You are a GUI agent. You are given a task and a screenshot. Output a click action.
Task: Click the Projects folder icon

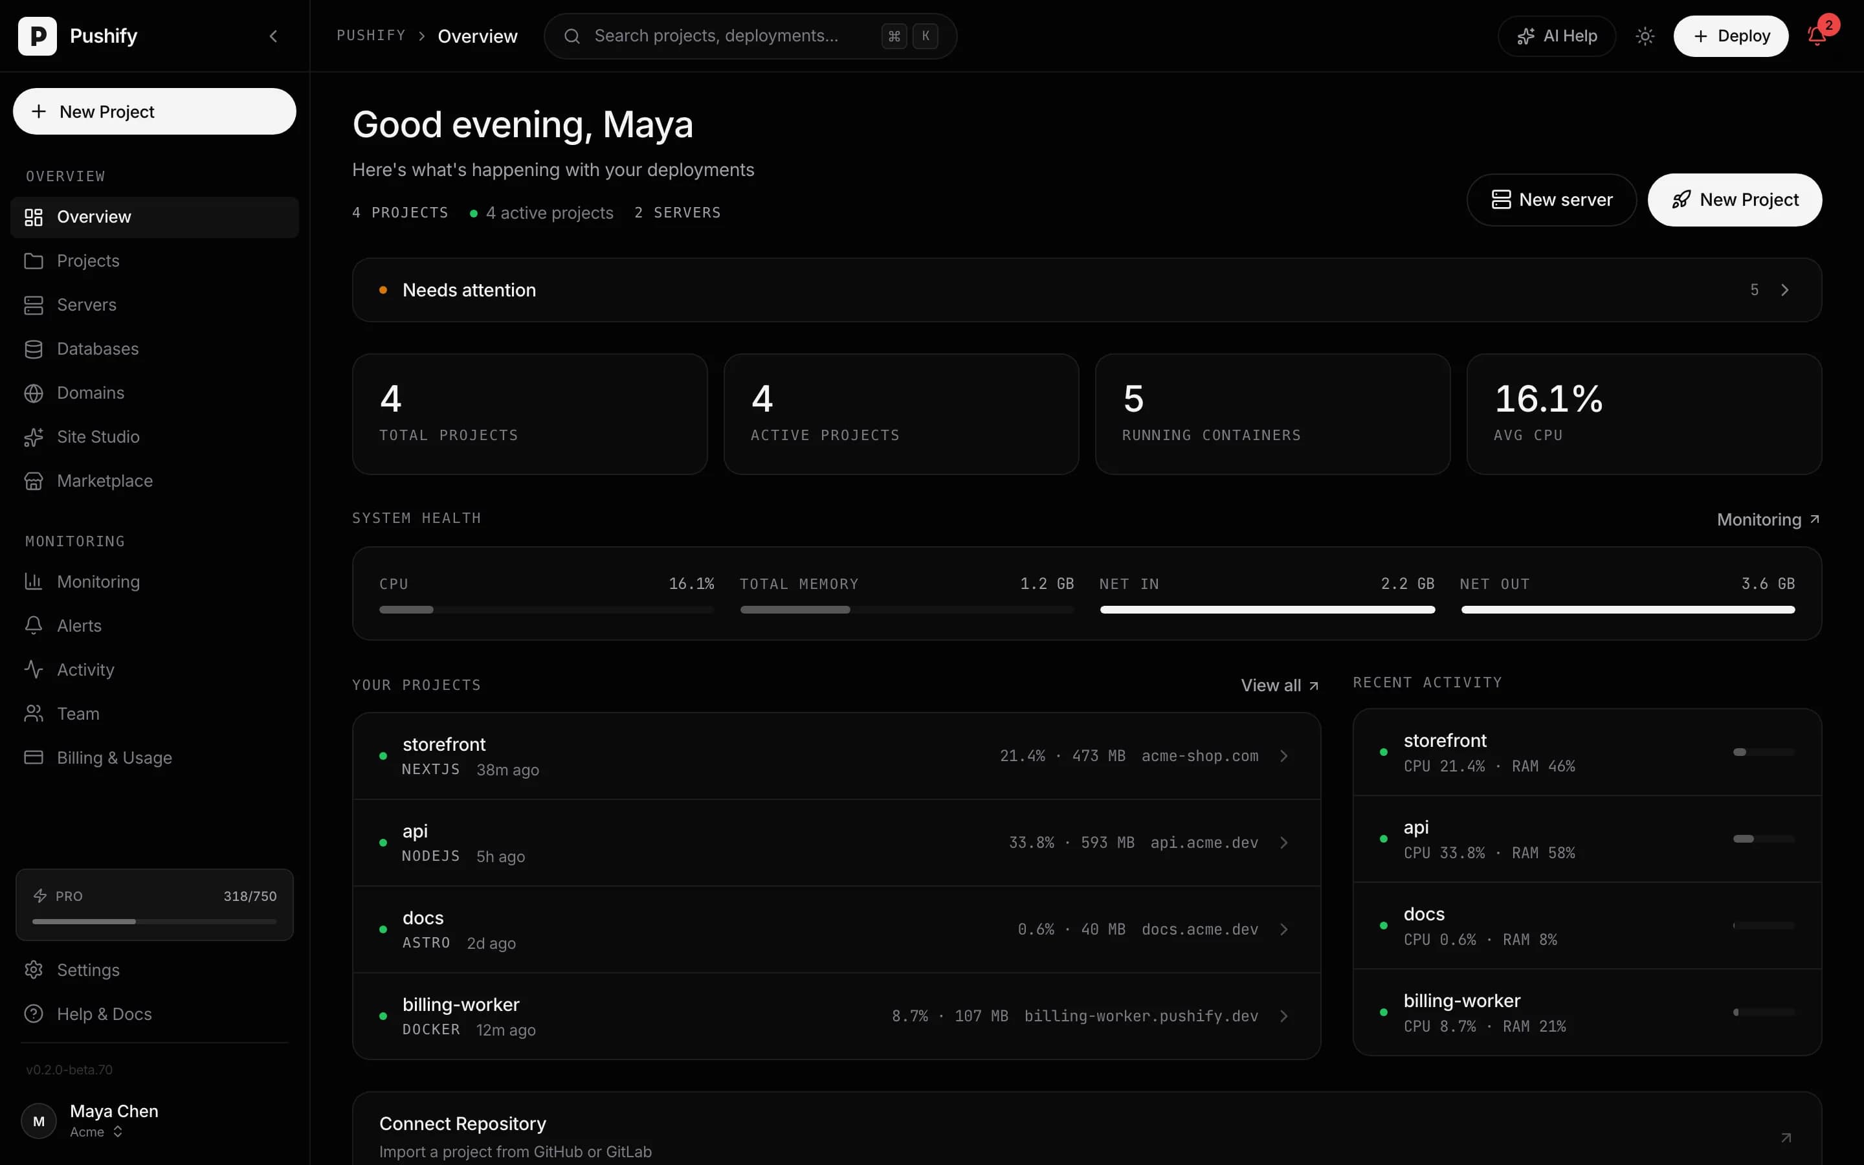[x=33, y=261]
